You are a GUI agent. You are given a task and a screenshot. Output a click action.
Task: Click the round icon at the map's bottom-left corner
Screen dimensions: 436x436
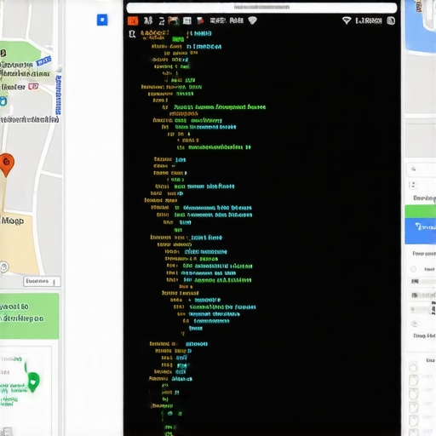point(4,267)
